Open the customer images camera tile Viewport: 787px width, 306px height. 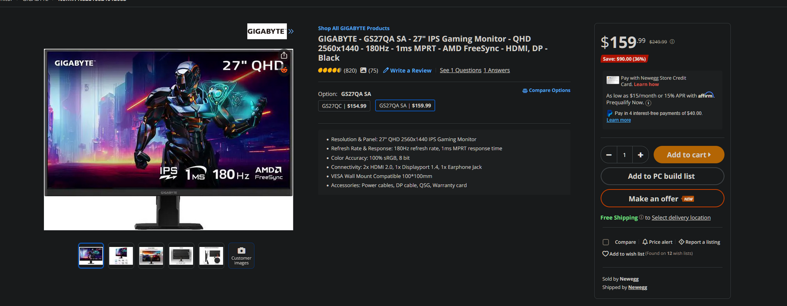tap(241, 256)
